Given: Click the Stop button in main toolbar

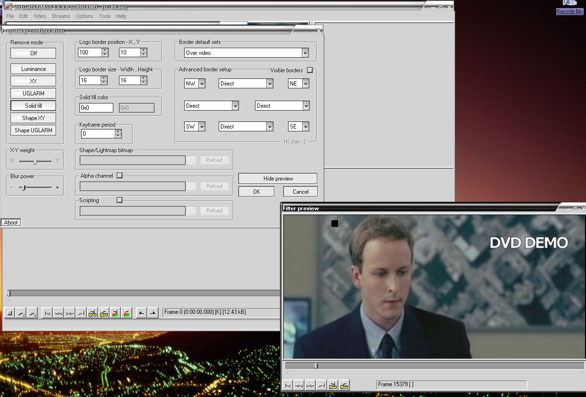Looking at the screenshot, I should point(9,313).
